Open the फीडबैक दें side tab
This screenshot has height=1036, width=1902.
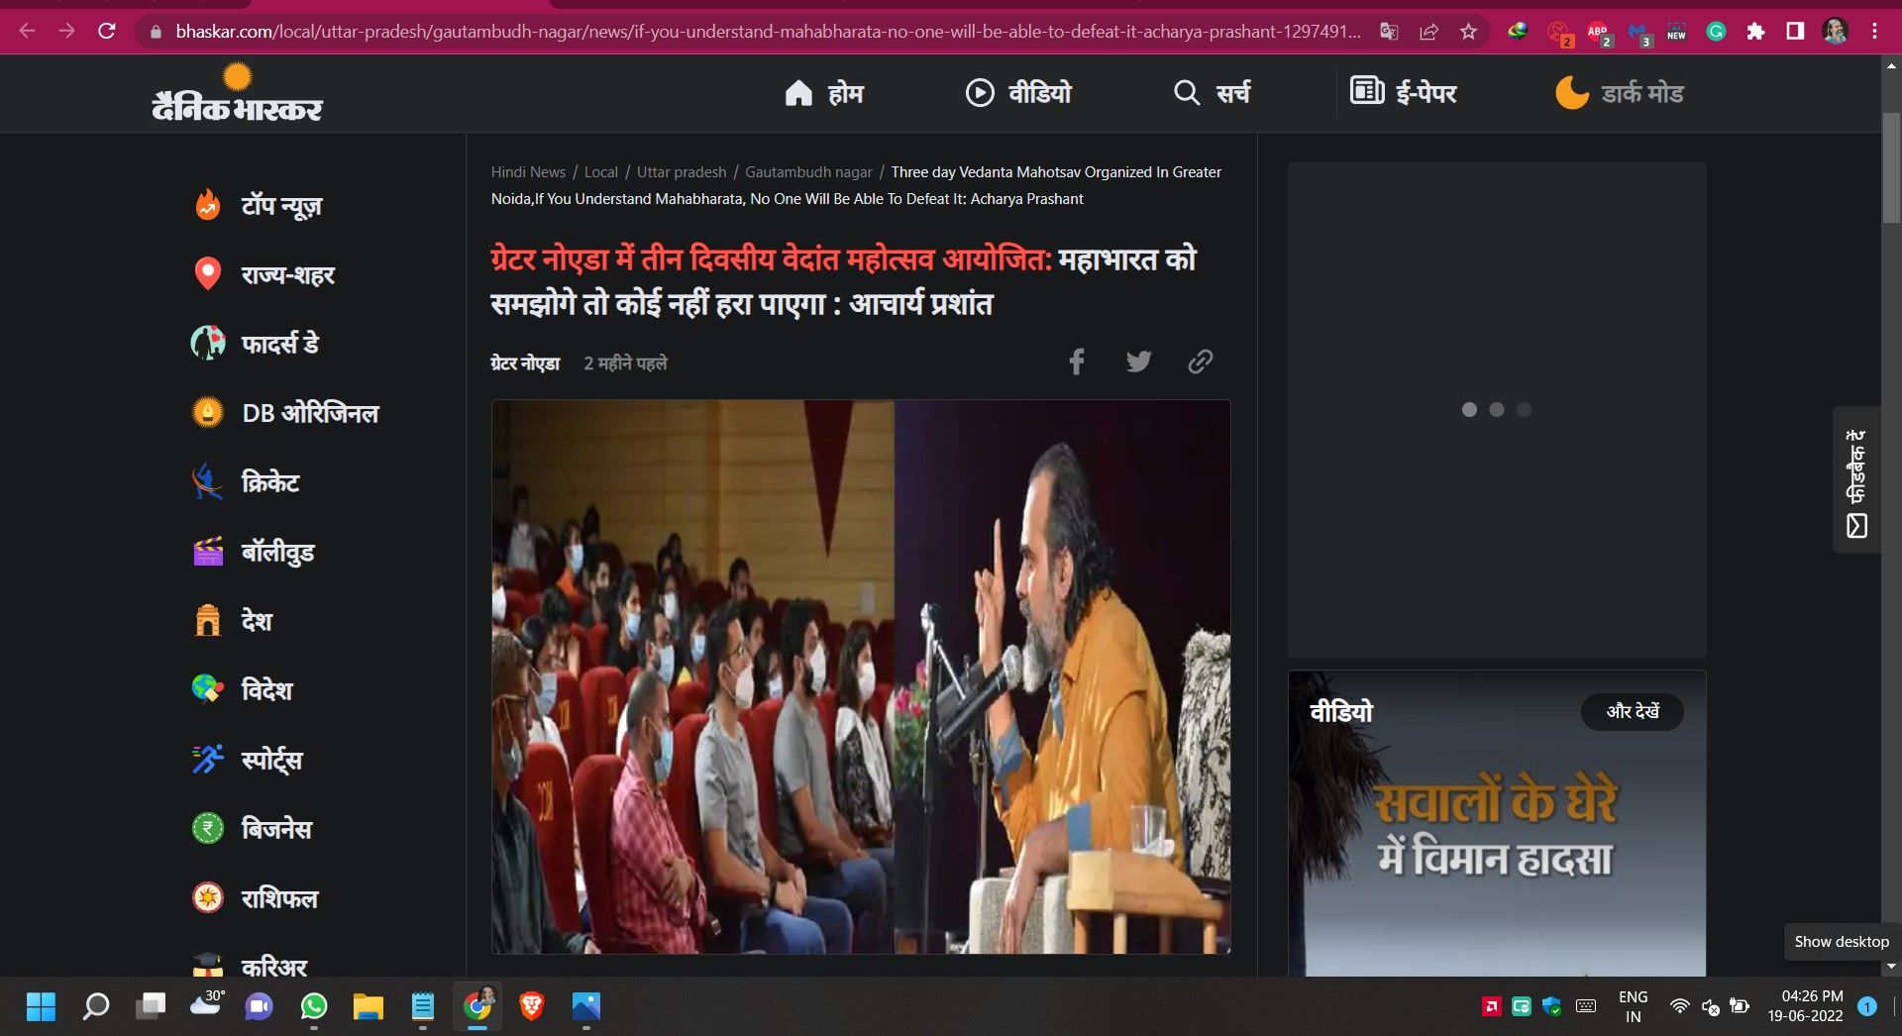1856,480
